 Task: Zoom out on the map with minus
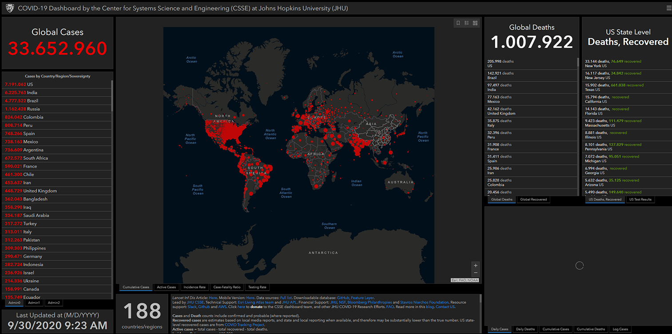coord(476,272)
